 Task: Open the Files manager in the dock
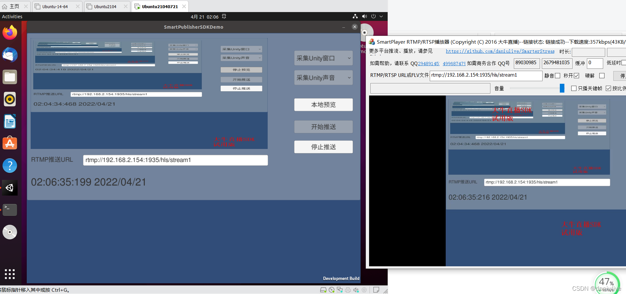tap(10, 77)
